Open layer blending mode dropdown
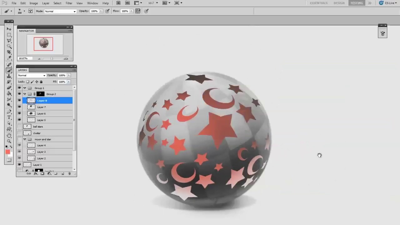The image size is (400, 225). [x=32, y=75]
